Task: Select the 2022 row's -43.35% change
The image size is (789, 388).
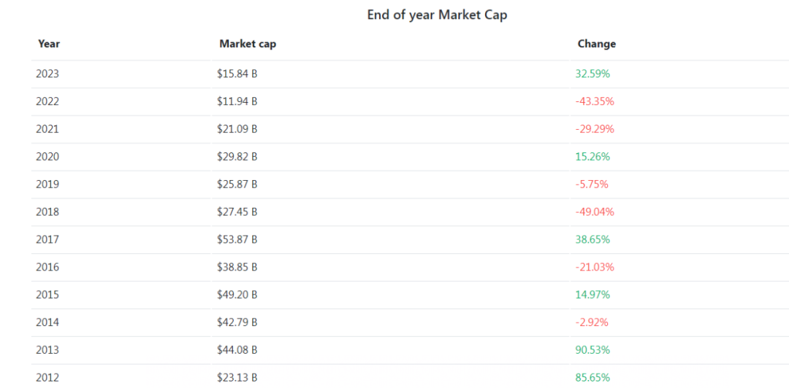Action: pyautogui.click(x=595, y=101)
